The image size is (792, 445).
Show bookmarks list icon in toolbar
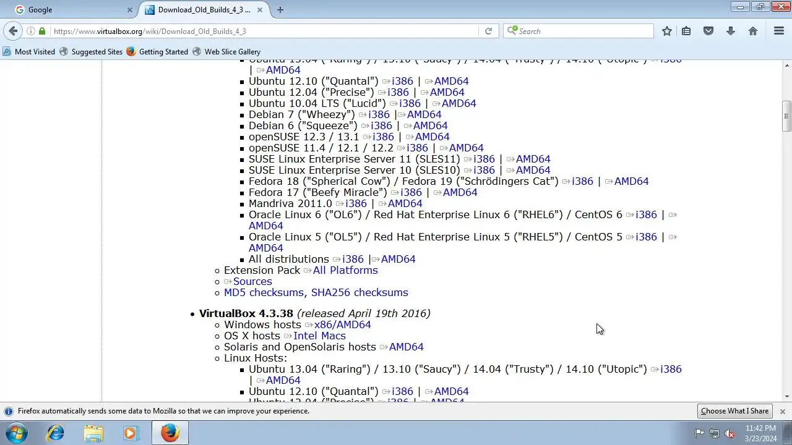(x=686, y=31)
